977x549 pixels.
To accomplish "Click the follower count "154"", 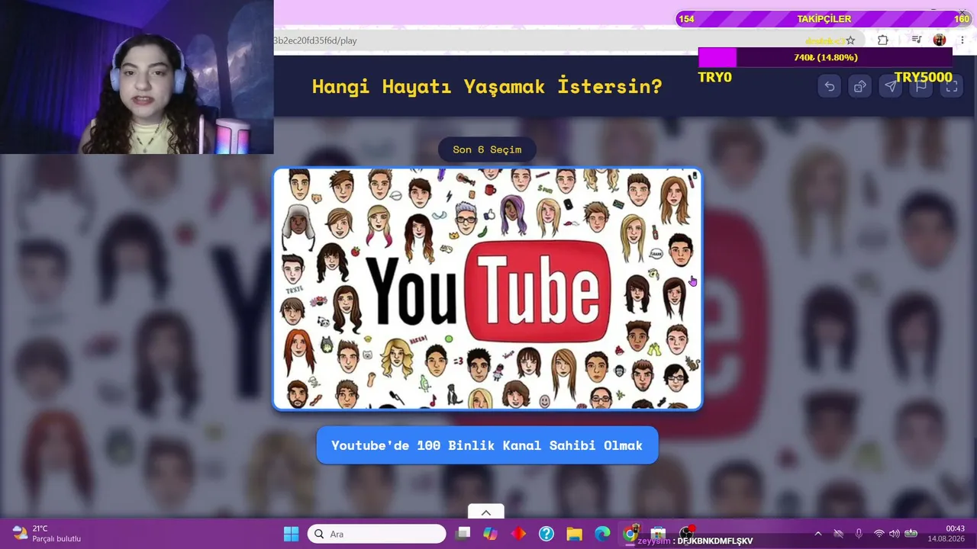I will coord(687,19).
